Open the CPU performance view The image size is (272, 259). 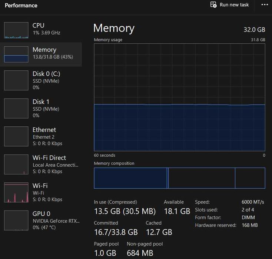tap(38, 26)
